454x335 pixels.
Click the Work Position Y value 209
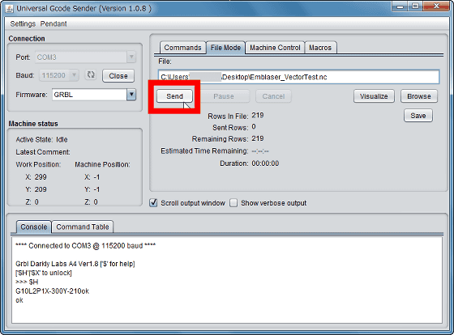click(41, 189)
